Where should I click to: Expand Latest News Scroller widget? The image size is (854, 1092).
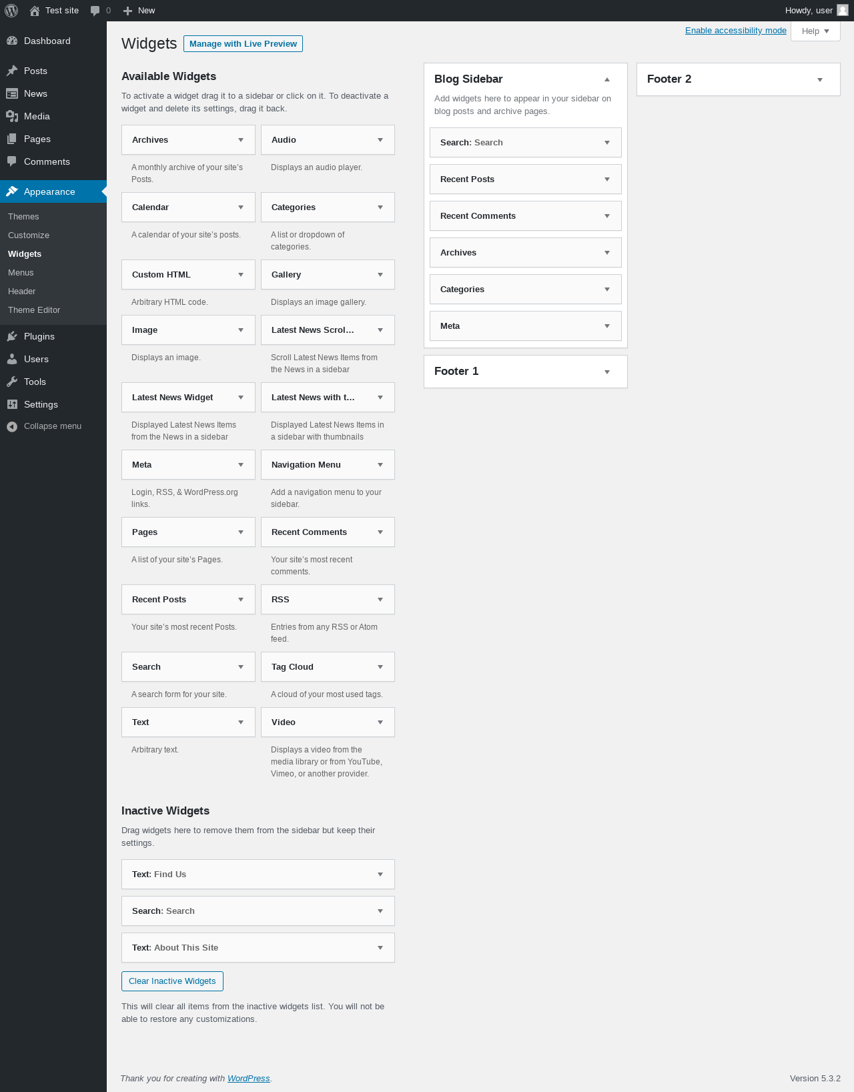pos(380,330)
